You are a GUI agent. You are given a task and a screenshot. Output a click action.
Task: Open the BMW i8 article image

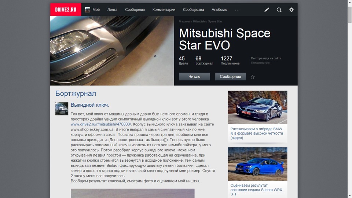click(257, 107)
